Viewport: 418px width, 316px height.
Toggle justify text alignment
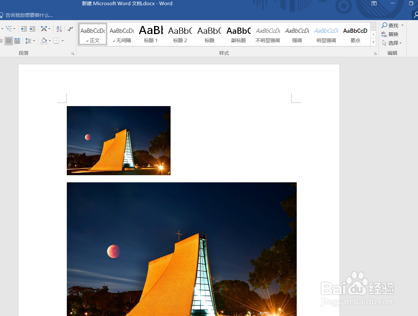[9, 41]
